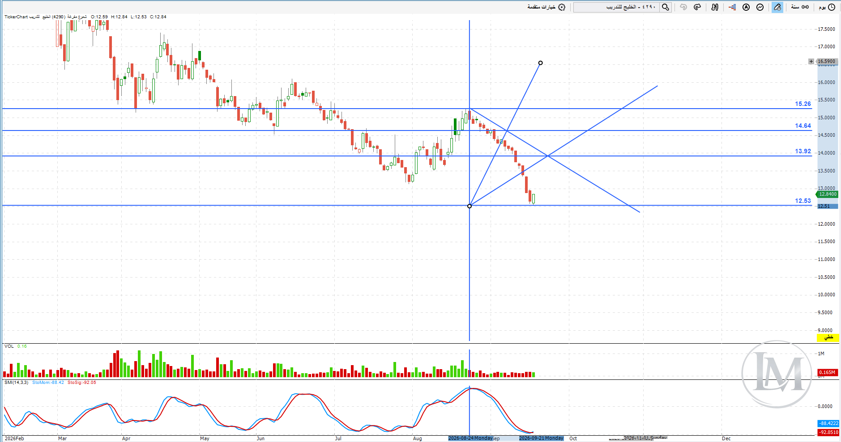Screen dimensions: 841x442
Task: Open the indicator settings sliders icon
Action: coord(715,7)
